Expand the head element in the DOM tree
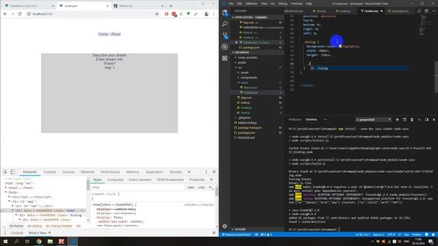This screenshot has height=246, width=438. coord(6,188)
